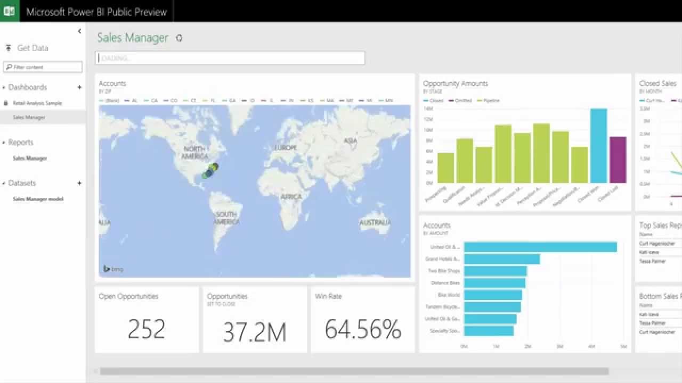This screenshot has height=383, width=682.
Task: Click into the Filter content search box
Action: click(x=43, y=67)
